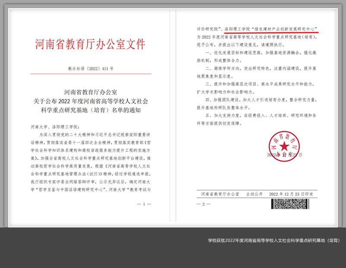
Task: Select the notice title beginning 关于公布 2022 年度
Action: pos(91,102)
